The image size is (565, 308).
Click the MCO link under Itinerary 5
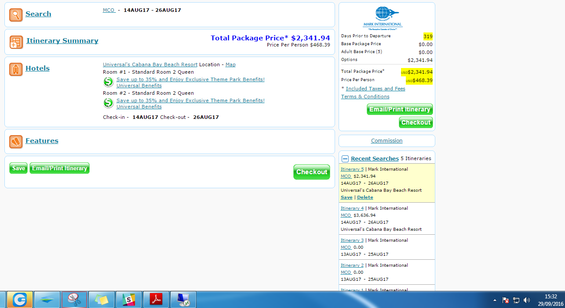click(346, 176)
